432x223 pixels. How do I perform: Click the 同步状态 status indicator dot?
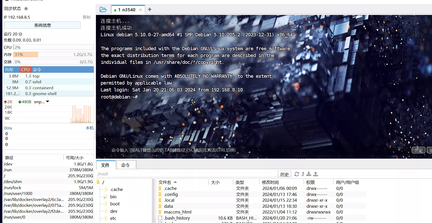click(x=26, y=9)
